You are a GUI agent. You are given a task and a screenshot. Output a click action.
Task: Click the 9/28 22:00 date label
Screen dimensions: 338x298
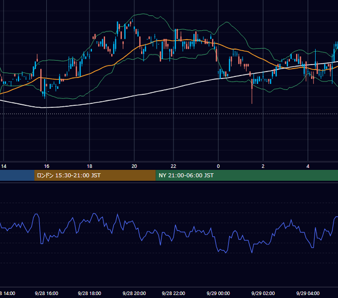pyautogui.click(x=173, y=293)
